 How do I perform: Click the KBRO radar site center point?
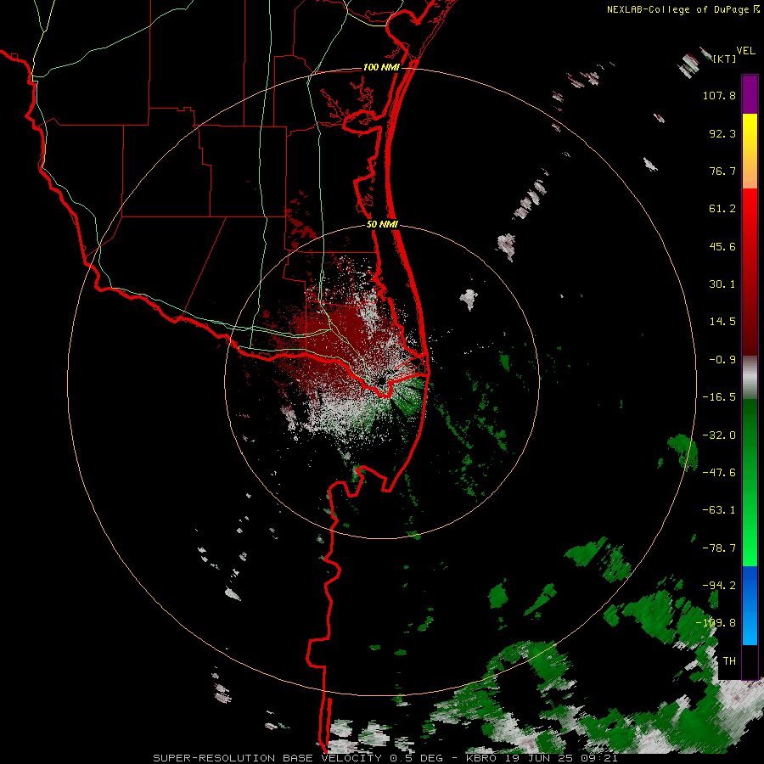pos(380,381)
